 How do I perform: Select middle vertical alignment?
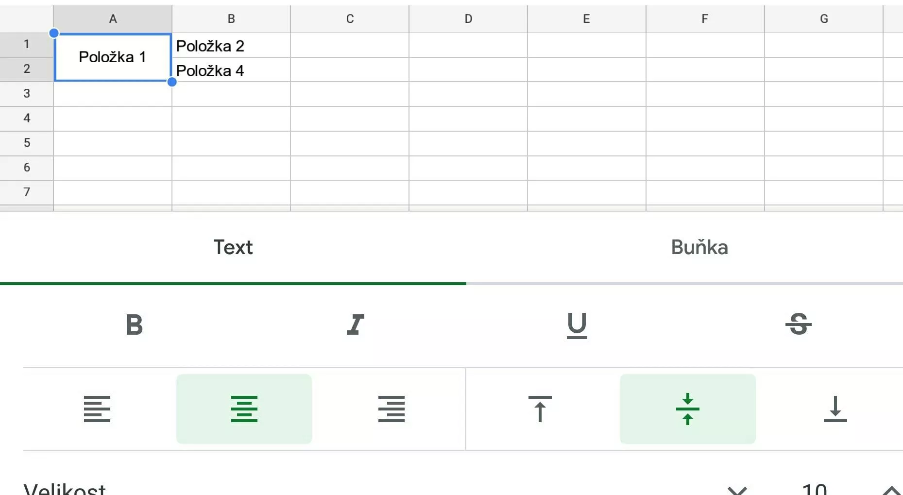tap(688, 409)
